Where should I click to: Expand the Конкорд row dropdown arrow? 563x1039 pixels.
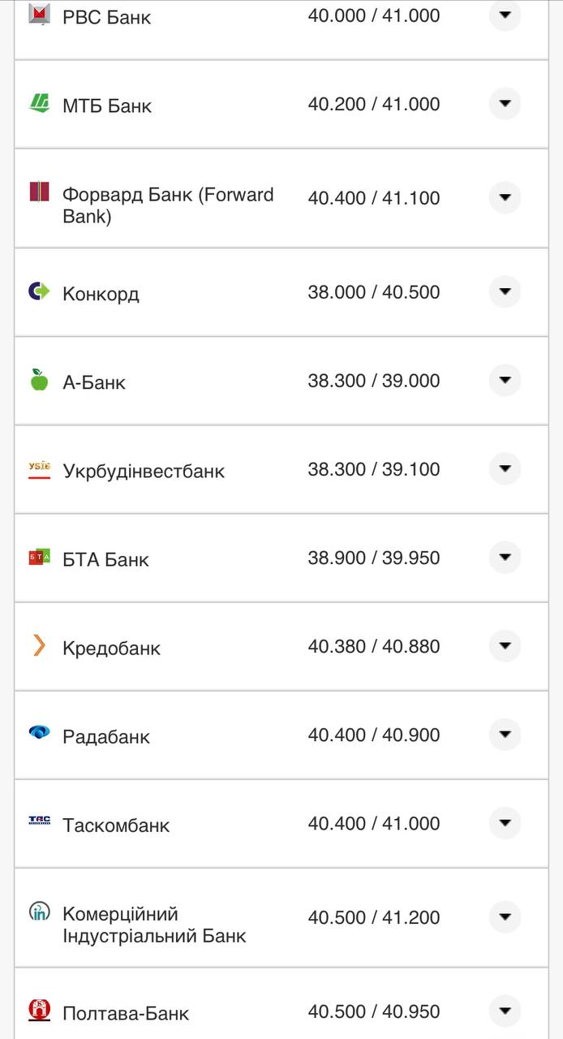coord(505,291)
